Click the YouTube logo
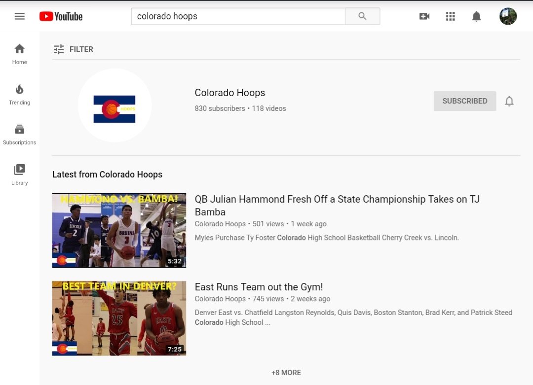Viewport: 533px width, 385px height. click(61, 16)
